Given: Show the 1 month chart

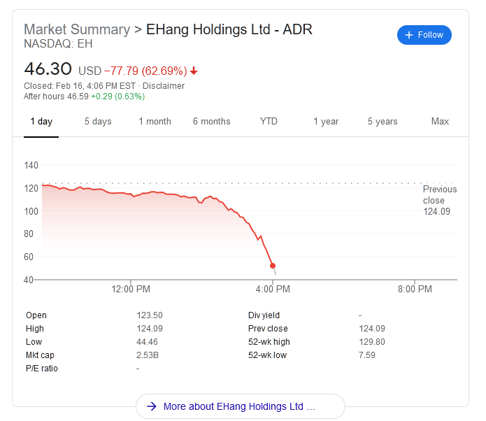Looking at the screenshot, I should coord(155,122).
